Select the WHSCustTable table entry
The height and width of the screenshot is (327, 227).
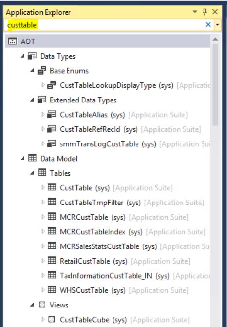[92, 290]
